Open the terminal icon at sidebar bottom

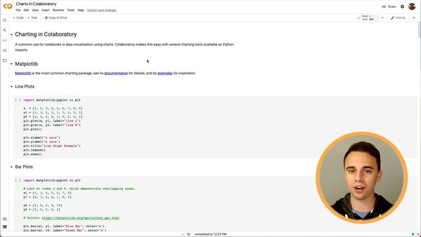pos(5,226)
